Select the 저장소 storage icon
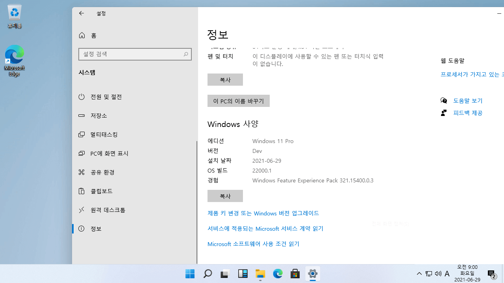504x283 pixels. pos(82,116)
